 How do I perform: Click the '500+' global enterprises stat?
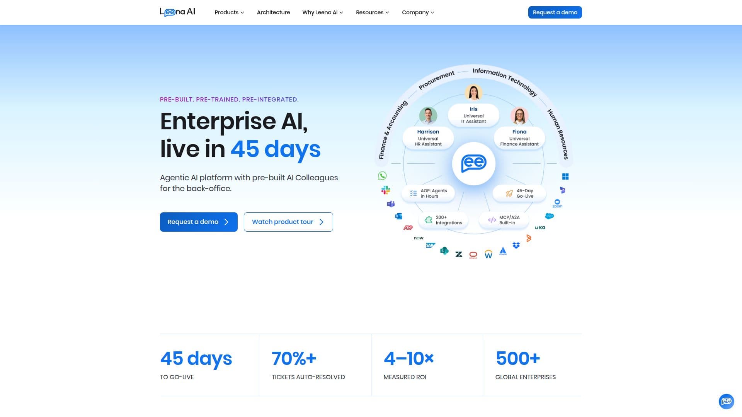point(518,358)
